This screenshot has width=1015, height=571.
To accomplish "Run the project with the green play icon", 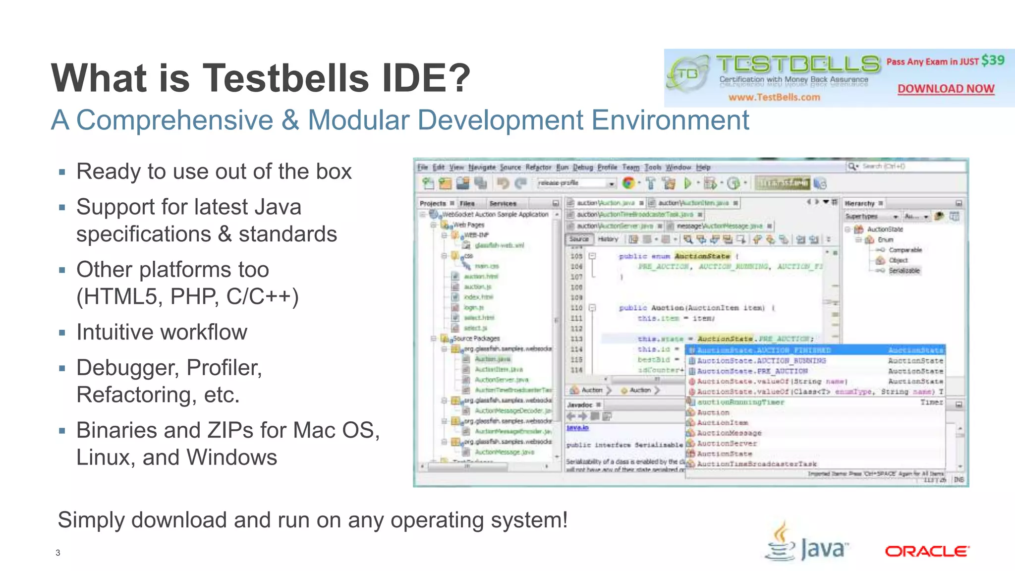I will coord(688,182).
